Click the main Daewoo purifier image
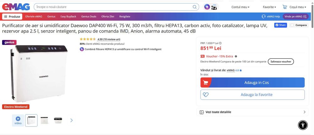The height and width of the screenshot is (135, 314). tap(39, 73)
